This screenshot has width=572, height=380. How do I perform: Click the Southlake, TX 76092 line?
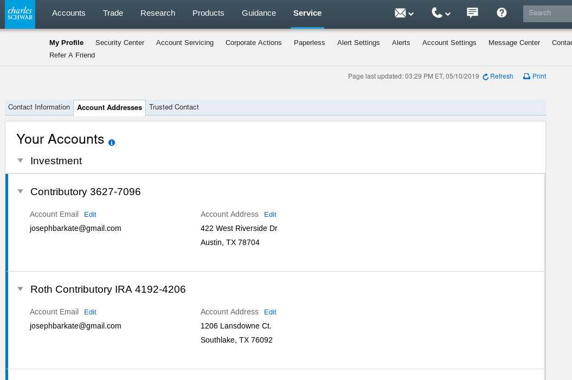coord(236,340)
